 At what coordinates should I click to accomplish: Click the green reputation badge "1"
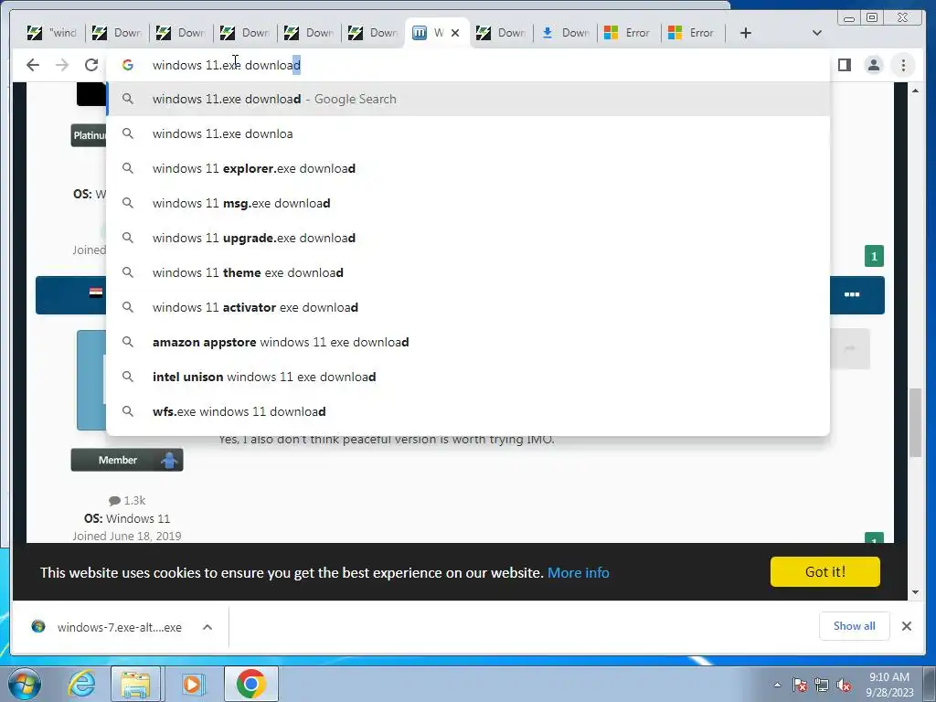click(x=874, y=256)
